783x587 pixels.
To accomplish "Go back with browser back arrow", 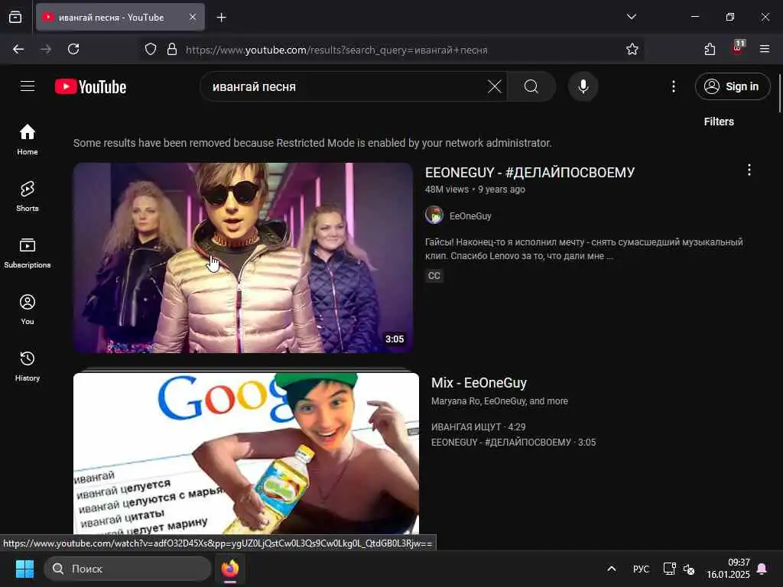I will click(x=18, y=49).
